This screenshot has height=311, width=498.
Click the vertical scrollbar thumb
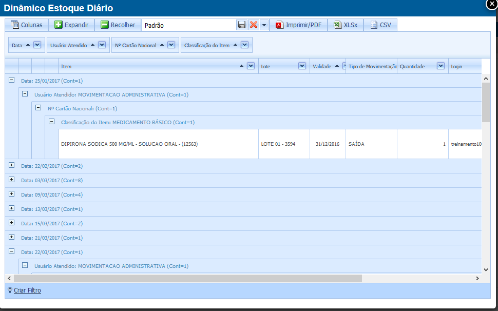(x=486, y=102)
